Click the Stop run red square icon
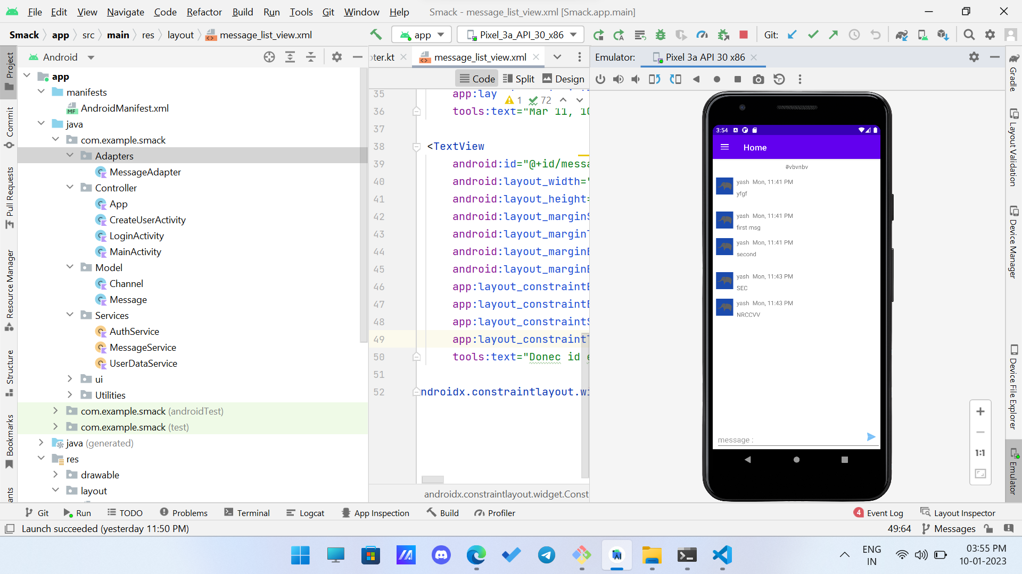This screenshot has width=1022, height=574. (x=744, y=35)
